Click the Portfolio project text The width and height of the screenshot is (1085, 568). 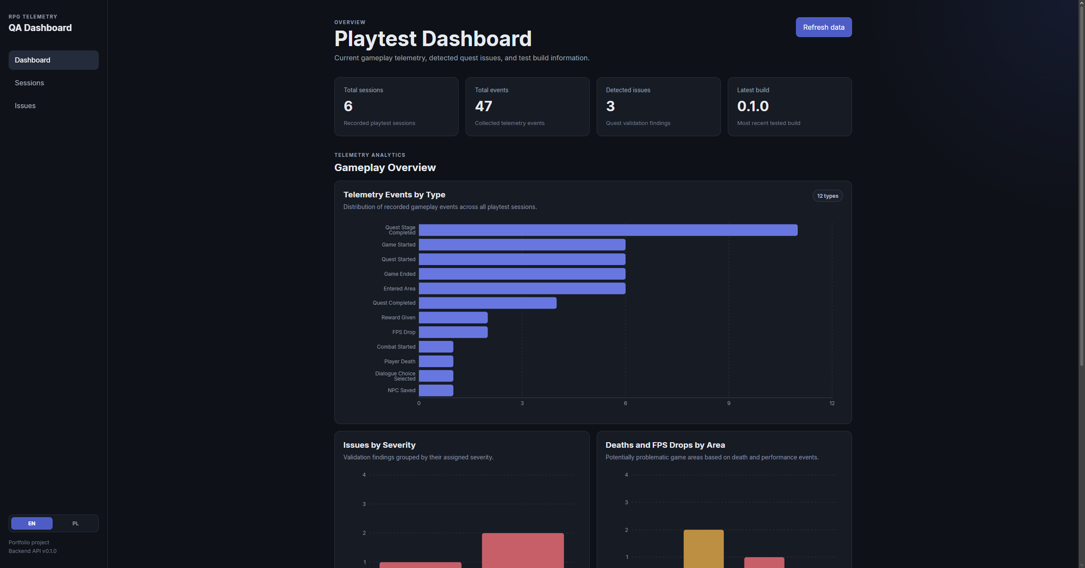pyautogui.click(x=29, y=543)
